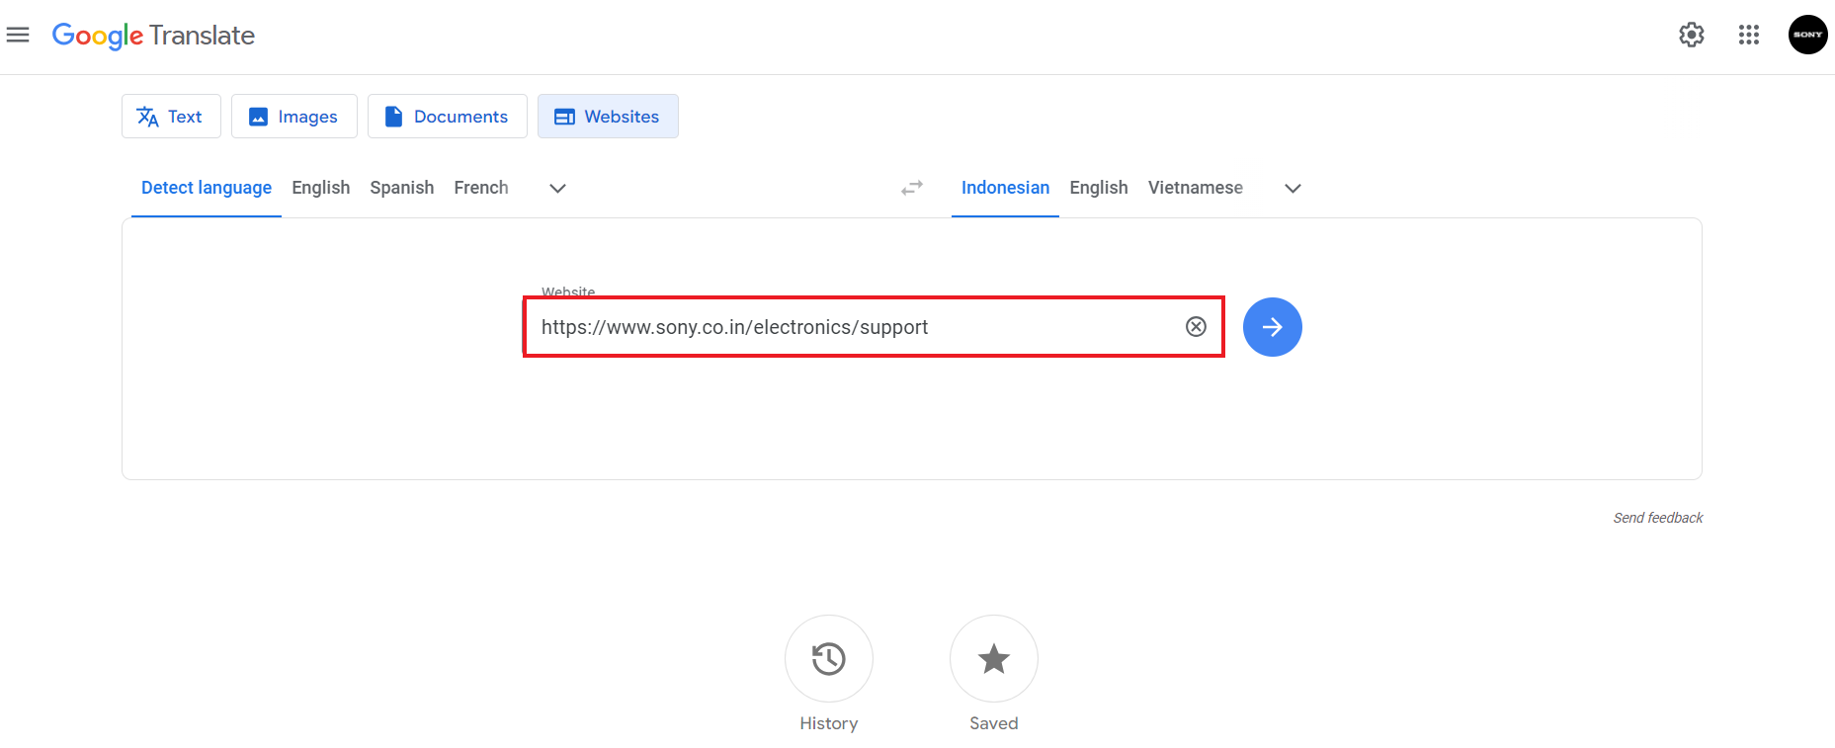The image size is (1835, 748).
Task: Expand target language list
Action: (1292, 189)
